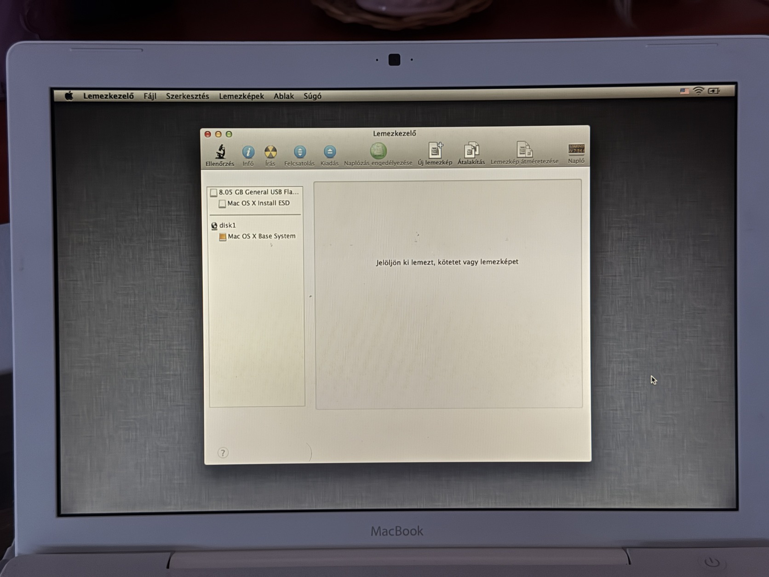The image size is (769, 577).
Task: Select the Mac OS X Install ESD volume
Action: 255,203
